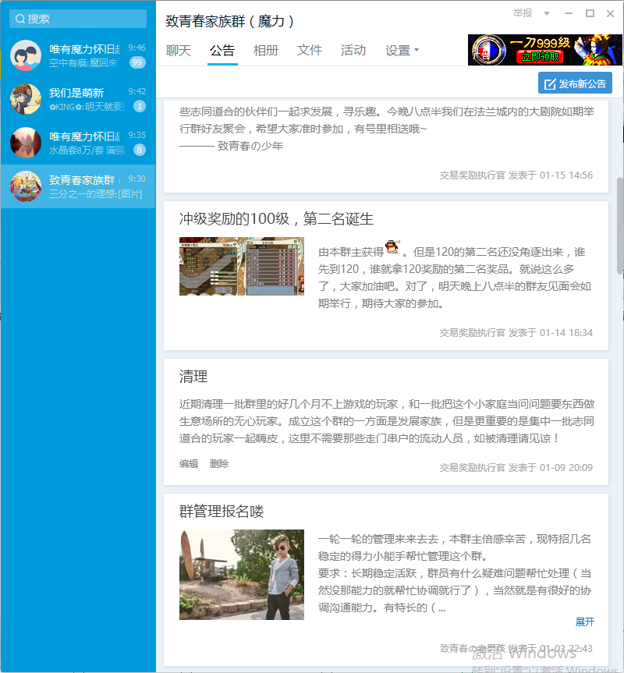This screenshot has height=673, width=624.
Task: Open game screenshot thumbnail in 冲级奖励 post
Action: tap(242, 266)
